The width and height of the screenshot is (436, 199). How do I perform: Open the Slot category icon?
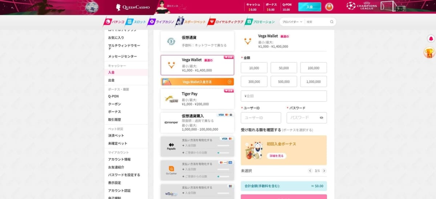(x=129, y=22)
